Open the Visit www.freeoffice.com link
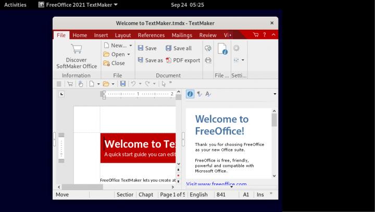The image size is (375, 212). coord(216,184)
